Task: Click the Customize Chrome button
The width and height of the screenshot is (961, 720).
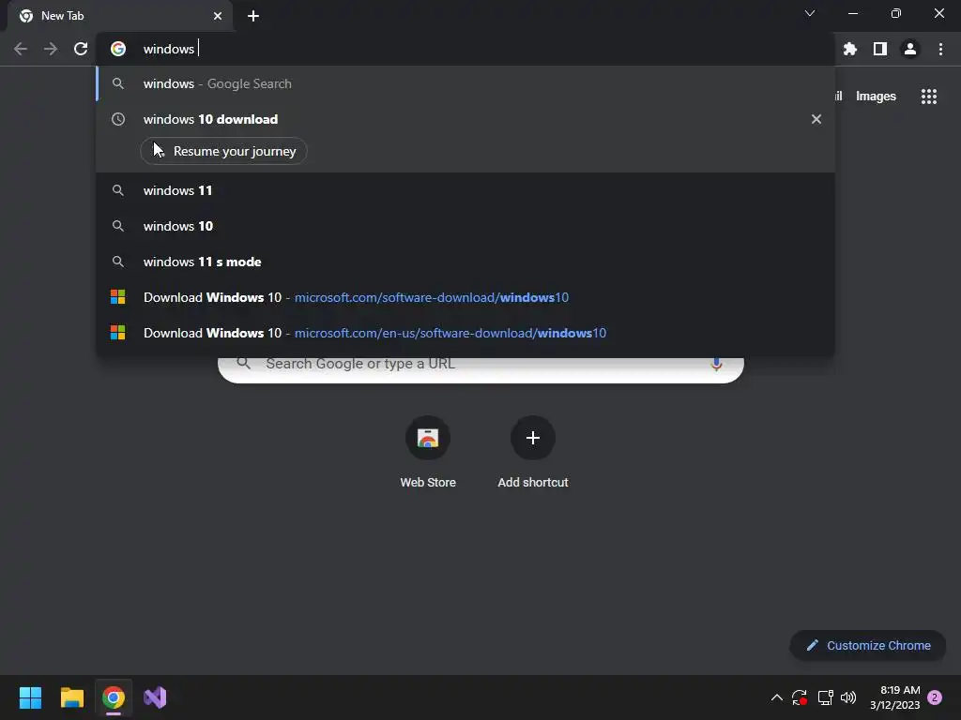Action: [x=868, y=645]
